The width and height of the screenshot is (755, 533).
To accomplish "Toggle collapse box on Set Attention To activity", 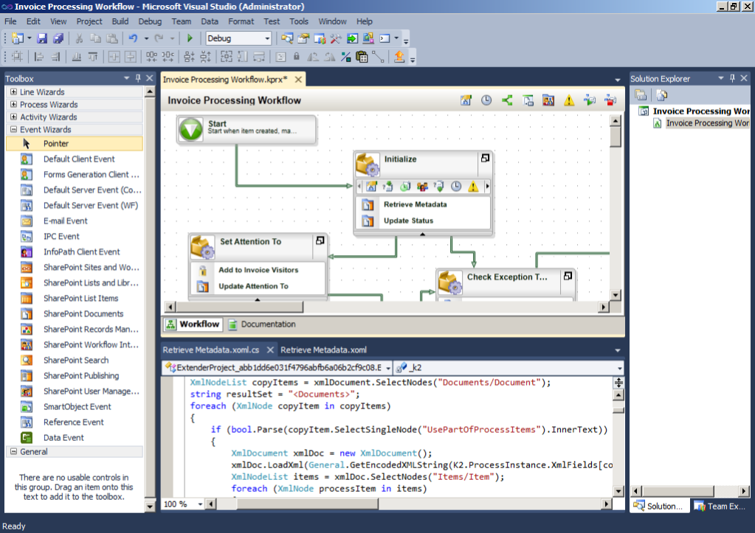I will [x=320, y=240].
